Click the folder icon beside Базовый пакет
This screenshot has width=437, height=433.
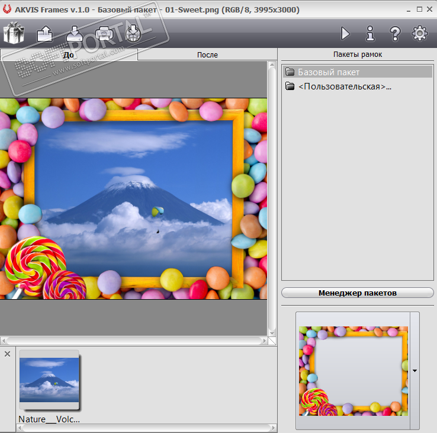click(290, 72)
